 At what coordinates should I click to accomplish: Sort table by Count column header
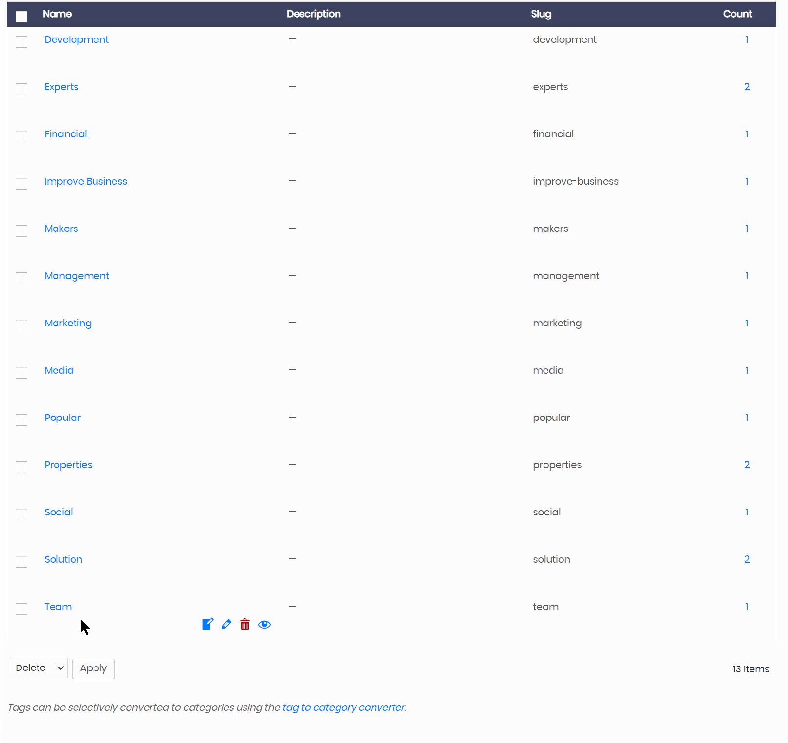(737, 14)
